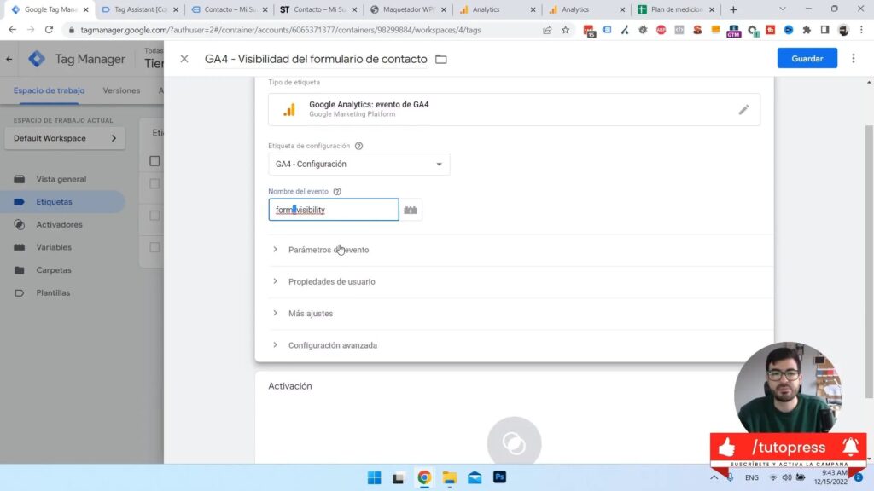Click the trigger placeholder circle under Activación
874x491 pixels.
[514, 442]
